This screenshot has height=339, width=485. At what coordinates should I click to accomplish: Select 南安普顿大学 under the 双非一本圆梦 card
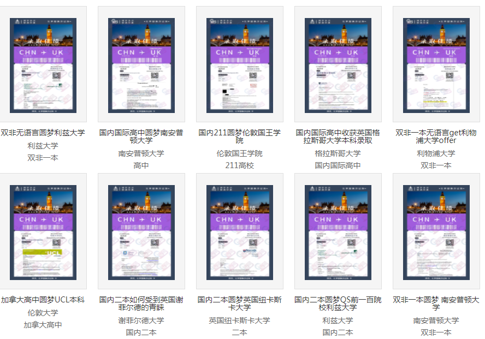[x=436, y=321]
